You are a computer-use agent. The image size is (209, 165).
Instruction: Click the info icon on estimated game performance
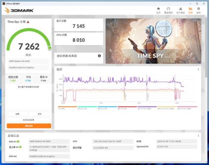(x=99, y=56)
